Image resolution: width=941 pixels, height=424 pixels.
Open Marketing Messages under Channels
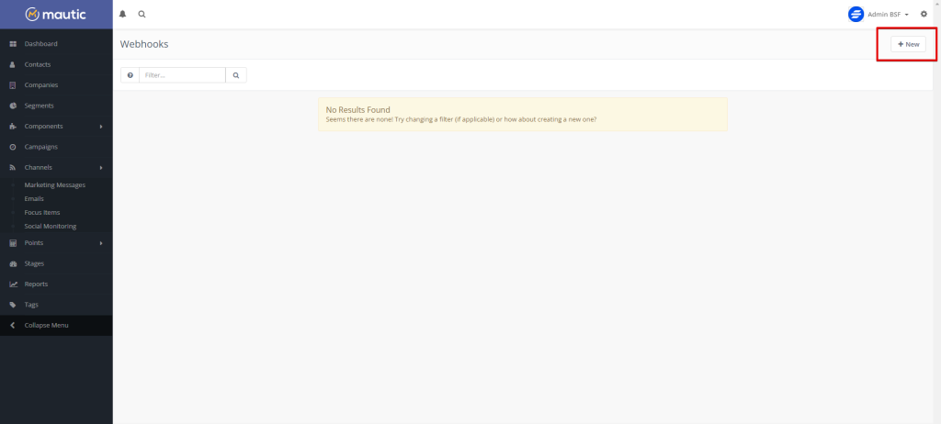[x=54, y=185]
